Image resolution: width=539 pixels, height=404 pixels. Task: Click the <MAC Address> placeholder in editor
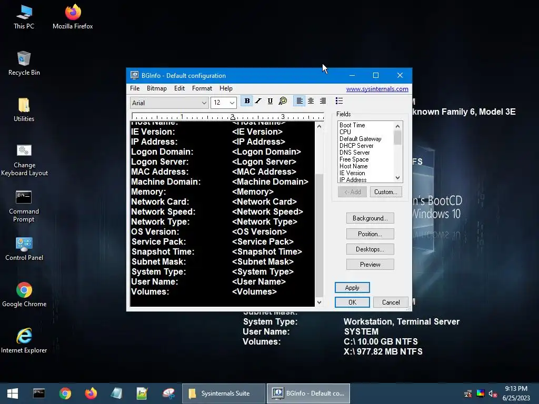tap(264, 172)
